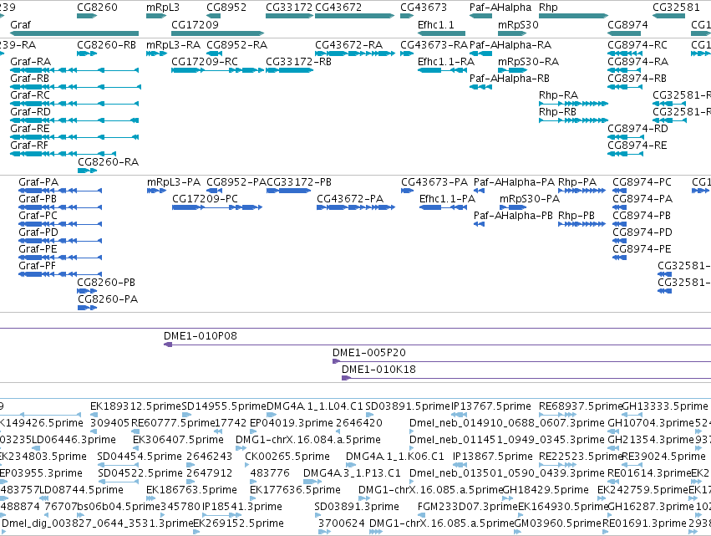Click transcript CG8974-RE label
Image resolution: width=711 pixels, height=536 pixels.
tap(637, 145)
